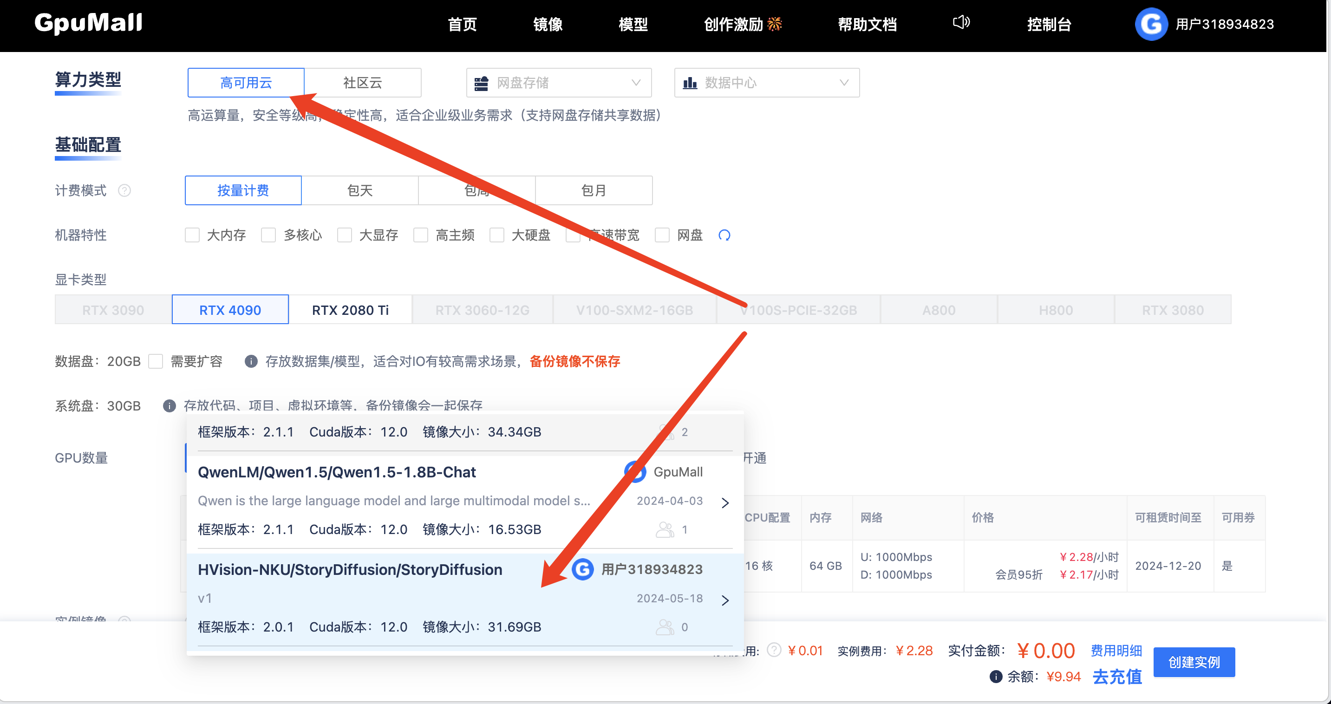1331x704 pixels.
Task: Go to 控制台 in the top navigation
Action: tap(1050, 24)
